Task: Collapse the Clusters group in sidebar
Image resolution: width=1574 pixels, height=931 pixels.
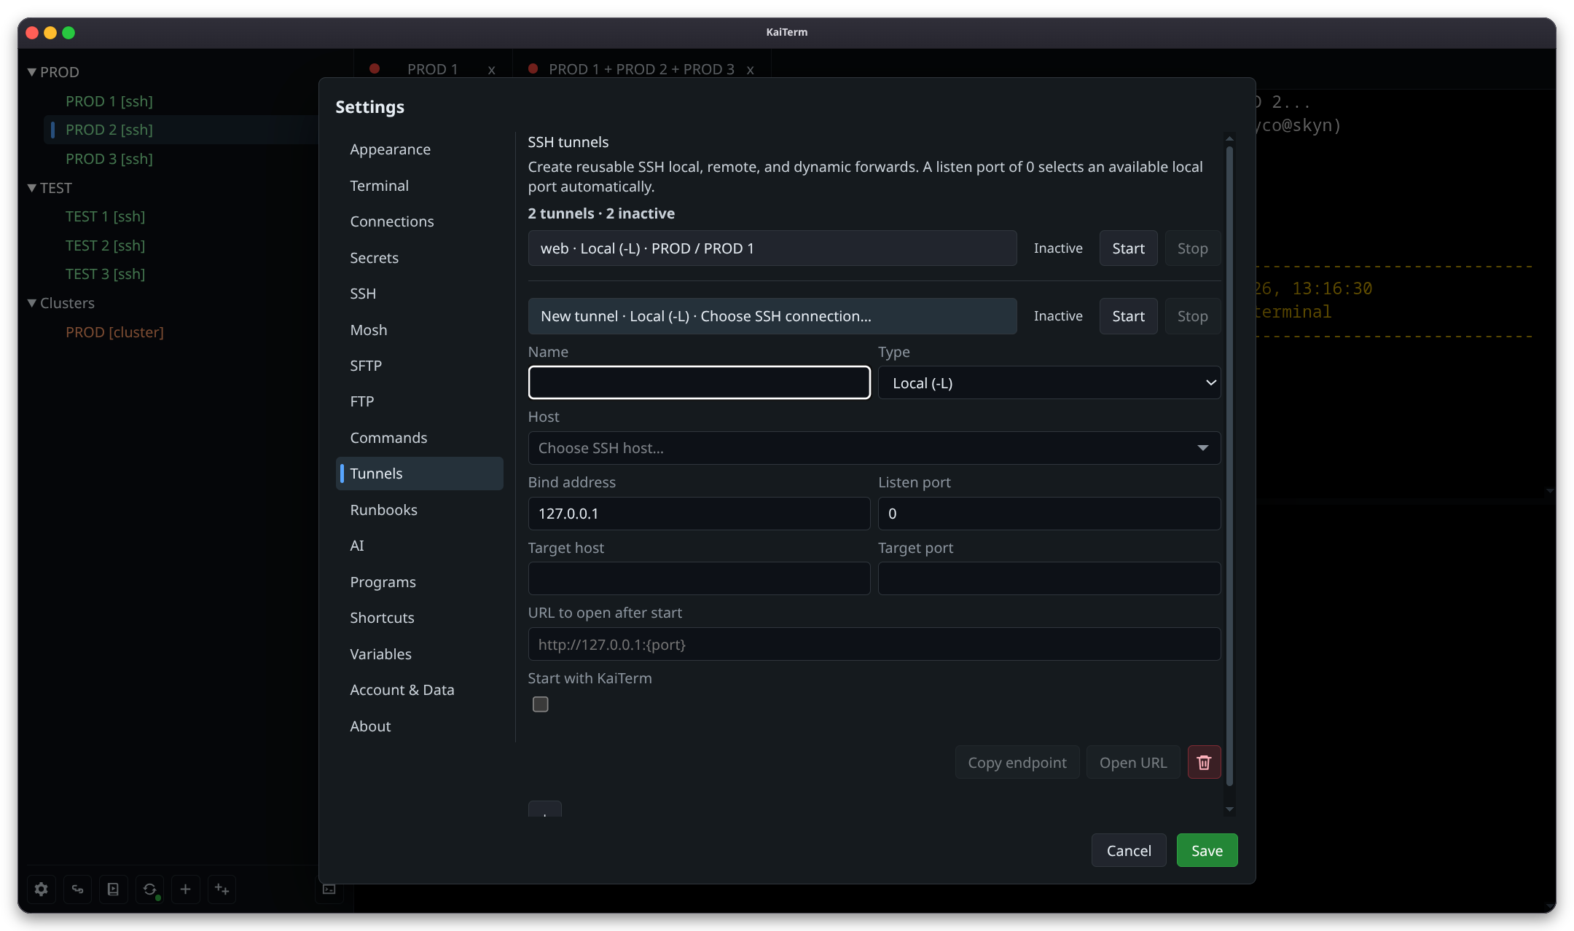Action: [31, 303]
